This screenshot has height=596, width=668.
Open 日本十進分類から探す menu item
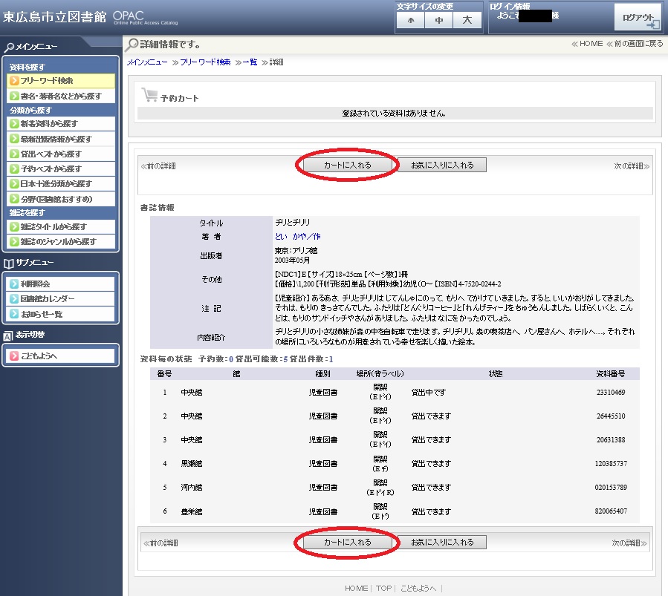61,184
